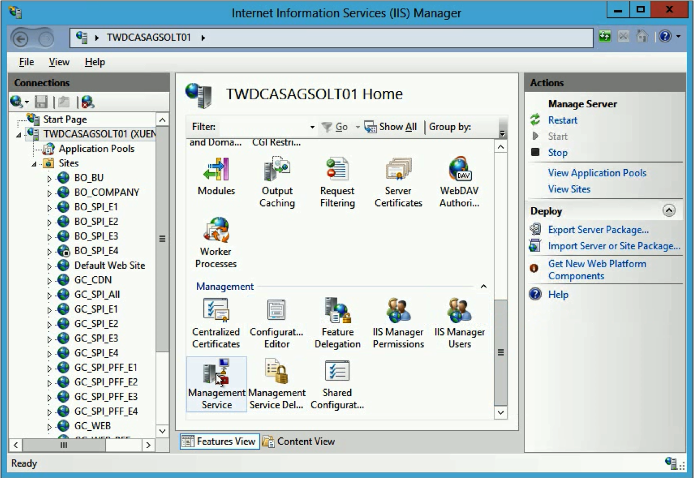The width and height of the screenshot is (694, 478).
Task: Collapse the Management features group
Action: (484, 286)
